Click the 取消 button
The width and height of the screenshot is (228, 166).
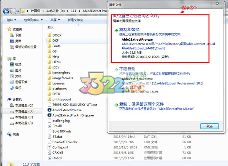tap(209, 126)
